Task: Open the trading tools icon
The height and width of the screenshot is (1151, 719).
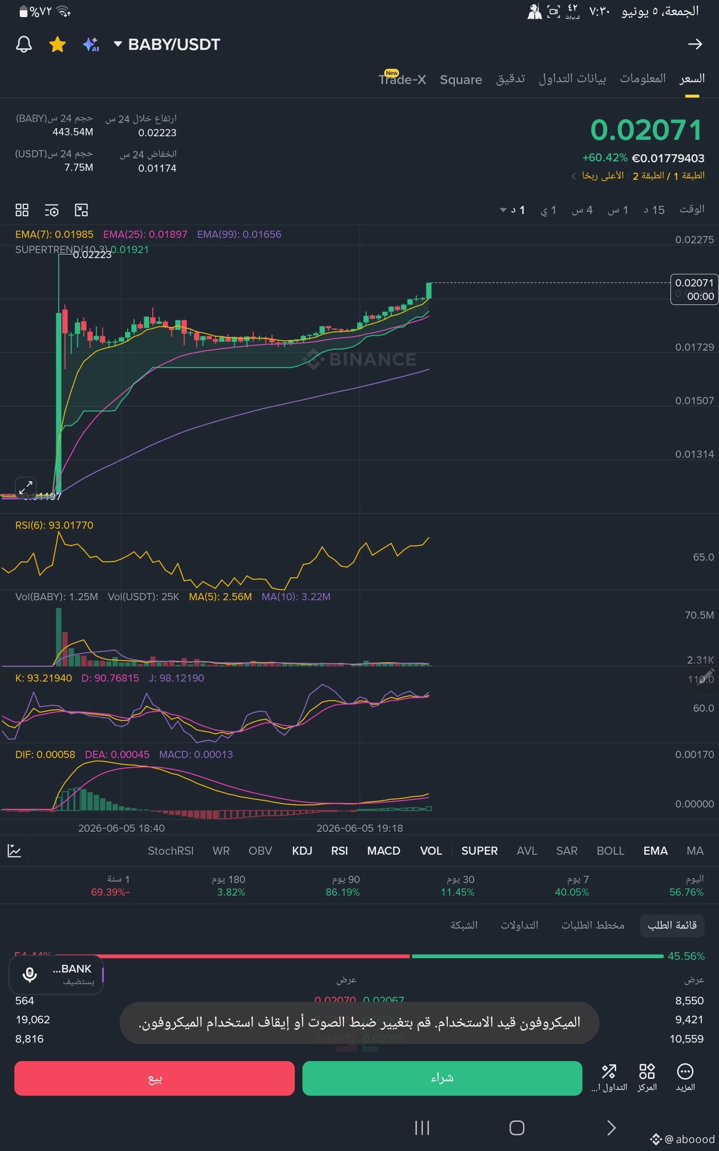Action: [609, 1077]
